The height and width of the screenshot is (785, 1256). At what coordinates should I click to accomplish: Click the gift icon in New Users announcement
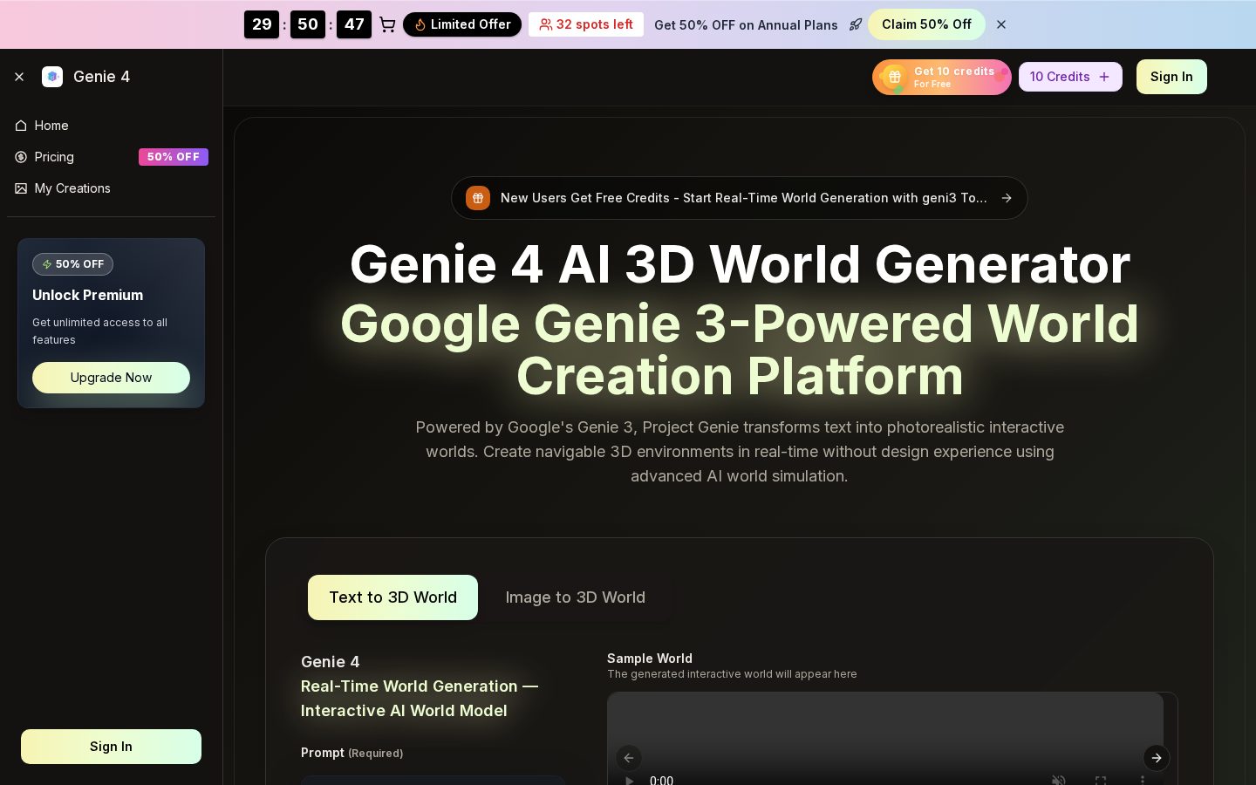click(478, 198)
